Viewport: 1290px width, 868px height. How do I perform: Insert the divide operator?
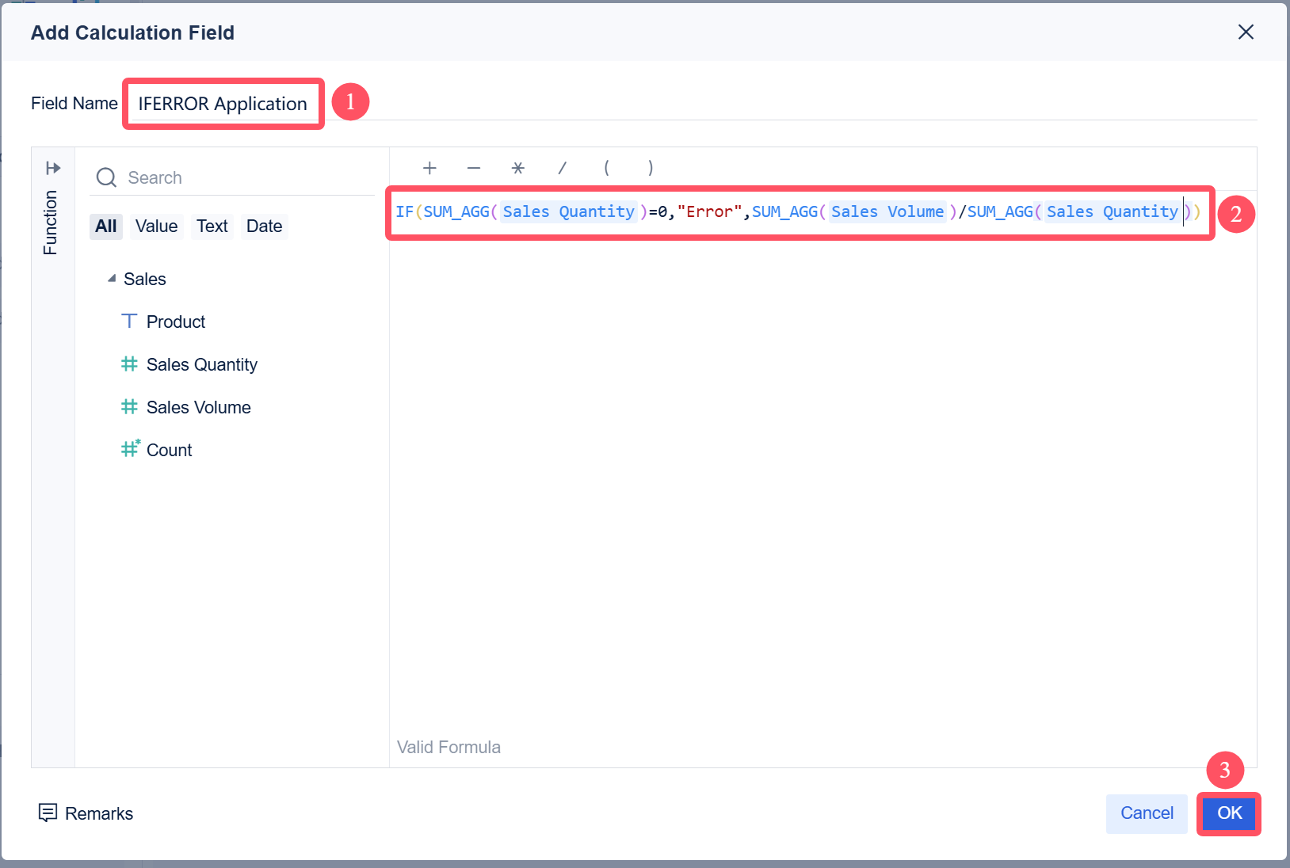(x=563, y=168)
